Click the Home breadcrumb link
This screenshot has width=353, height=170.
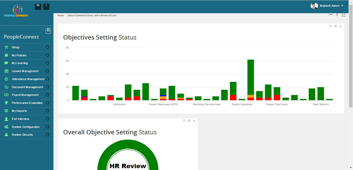(x=61, y=16)
